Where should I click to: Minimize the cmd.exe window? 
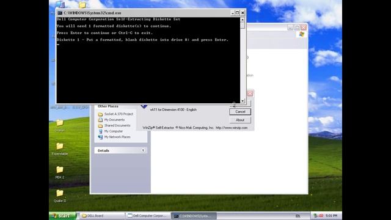tap(232, 13)
